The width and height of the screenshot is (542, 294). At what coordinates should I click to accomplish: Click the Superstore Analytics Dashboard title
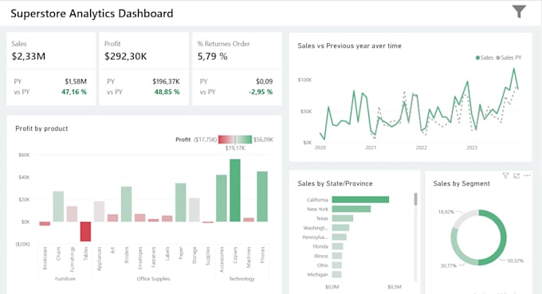click(92, 14)
